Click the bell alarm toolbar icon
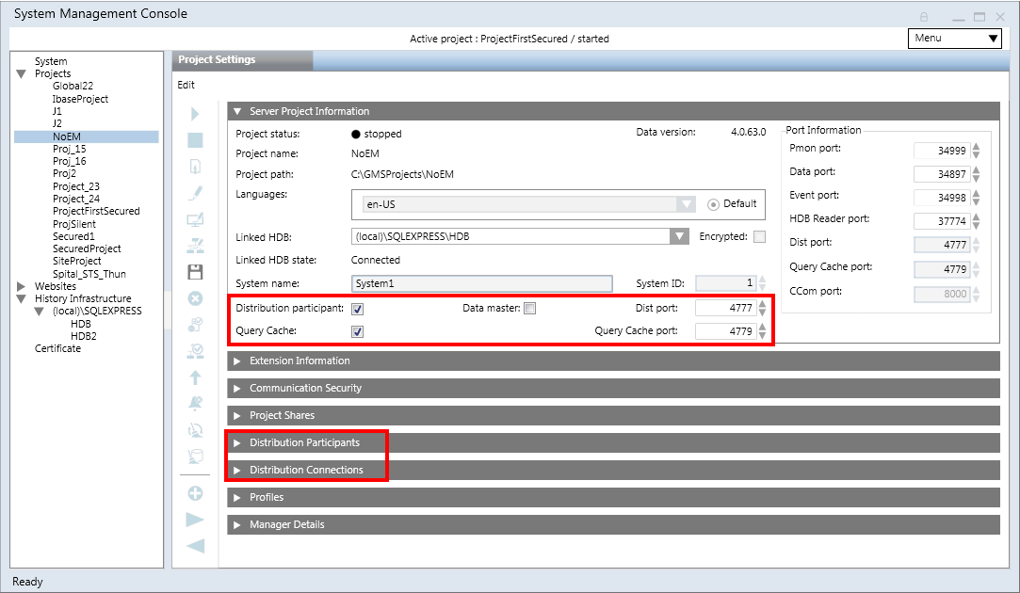The image size is (1020, 593). click(196, 404)
